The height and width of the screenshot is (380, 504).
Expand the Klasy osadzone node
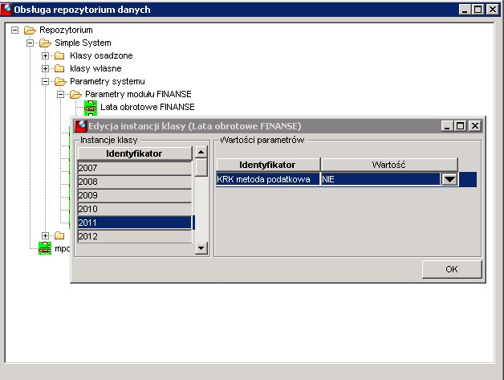click(45, 55)
